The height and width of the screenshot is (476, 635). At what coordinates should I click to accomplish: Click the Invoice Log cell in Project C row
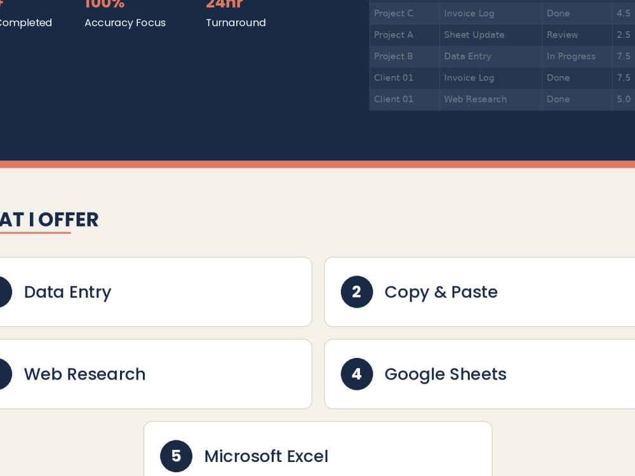click(x=491, y=13)
